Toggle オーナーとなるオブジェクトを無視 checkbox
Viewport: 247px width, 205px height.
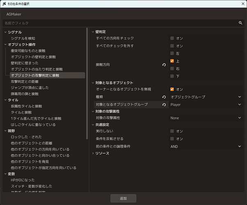click(172, 89)
